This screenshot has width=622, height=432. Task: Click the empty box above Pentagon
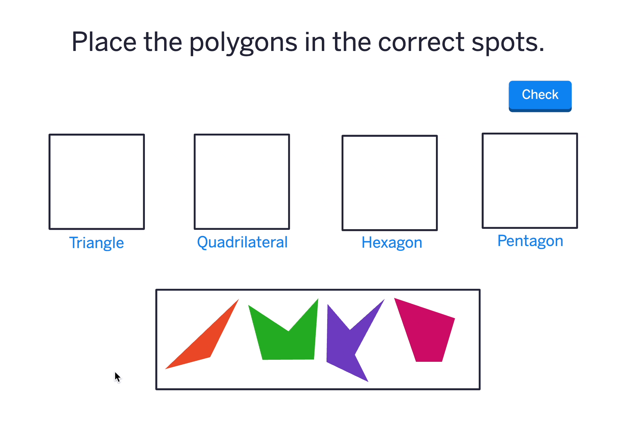click(x=529, y=181)
